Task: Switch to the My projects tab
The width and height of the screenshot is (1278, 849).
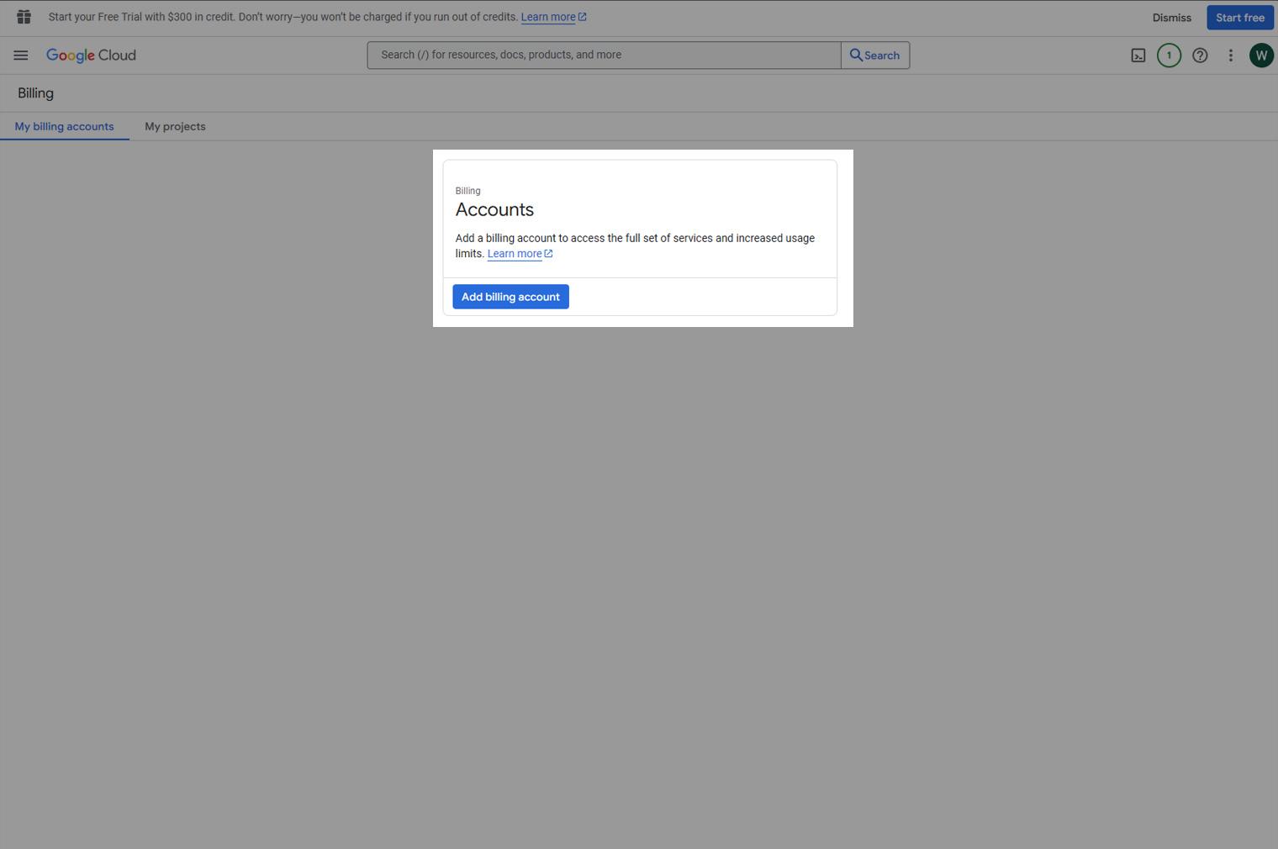Action: point(175,127)
